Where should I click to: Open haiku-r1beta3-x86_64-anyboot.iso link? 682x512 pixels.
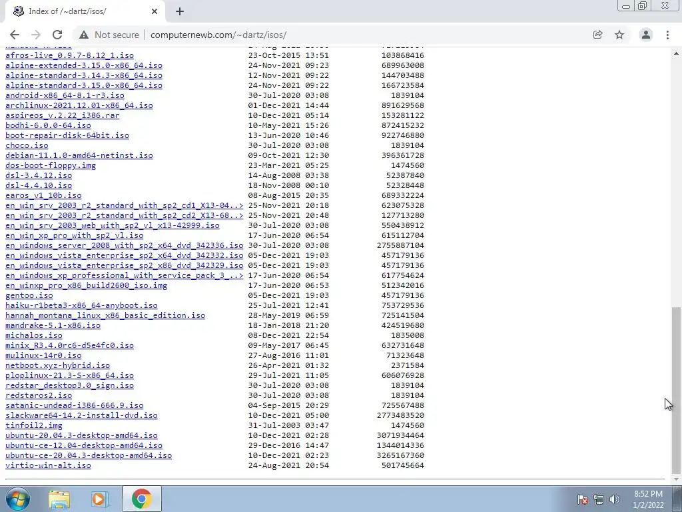(81, 305)
